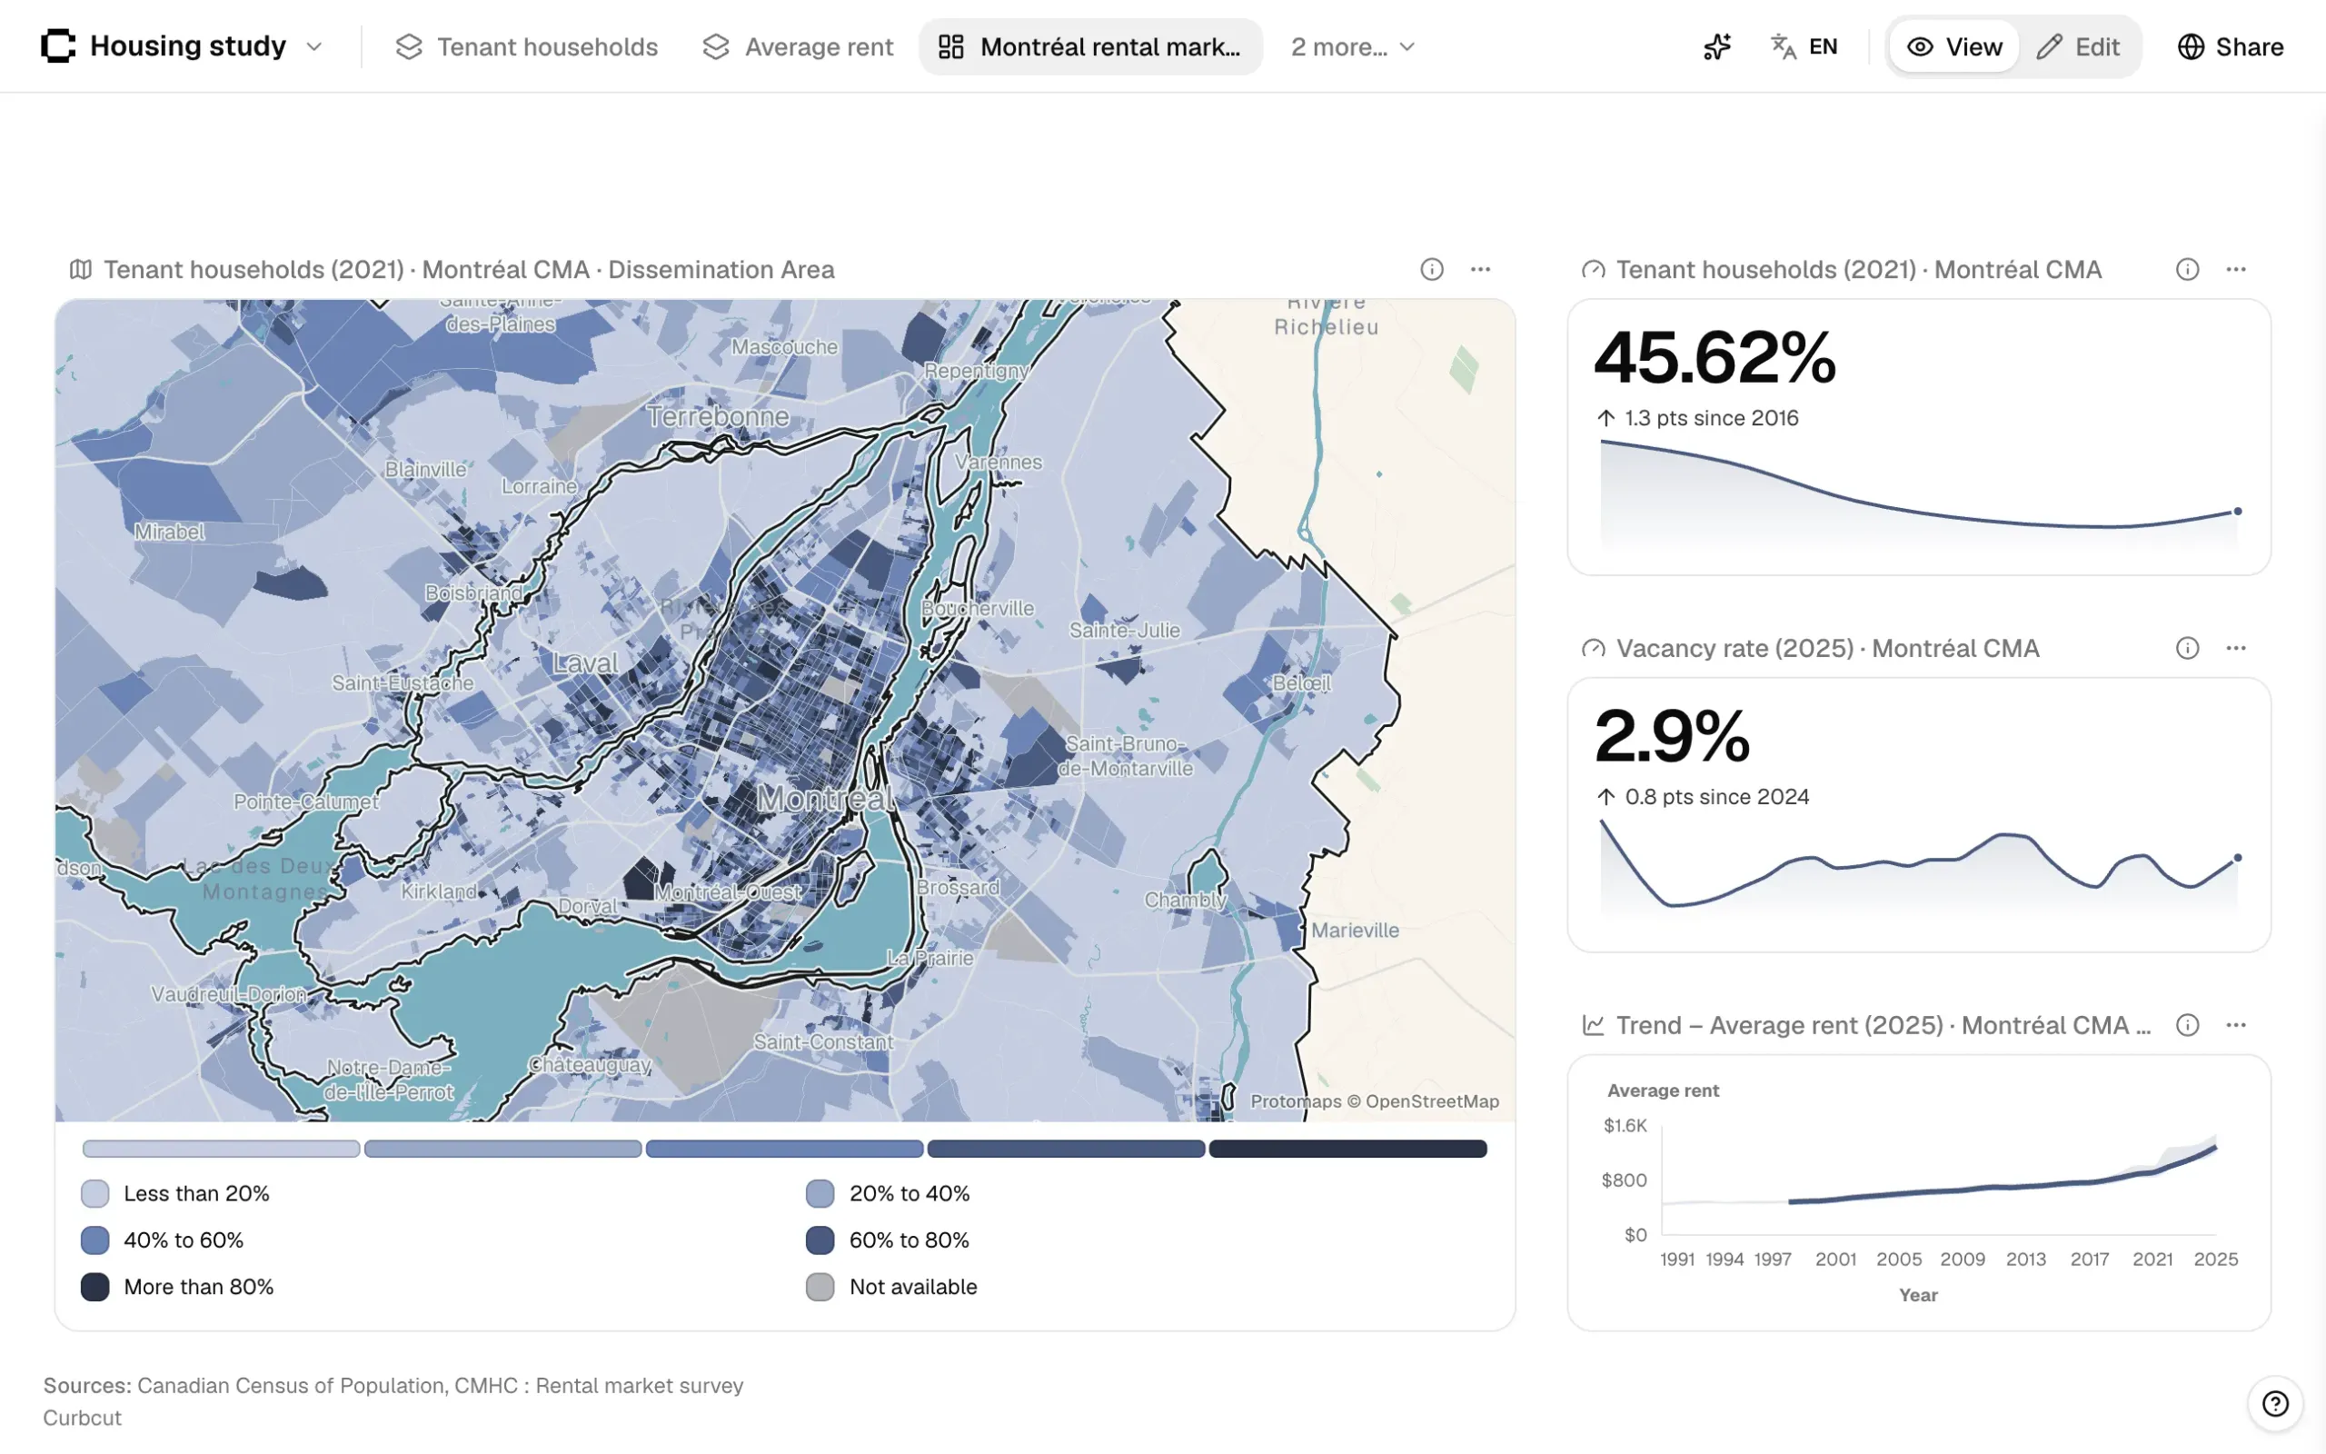Click the 45.62% tenant households value
Image resolution: width=2326 pixels, height=1454 pixels.
(1715, 358)
